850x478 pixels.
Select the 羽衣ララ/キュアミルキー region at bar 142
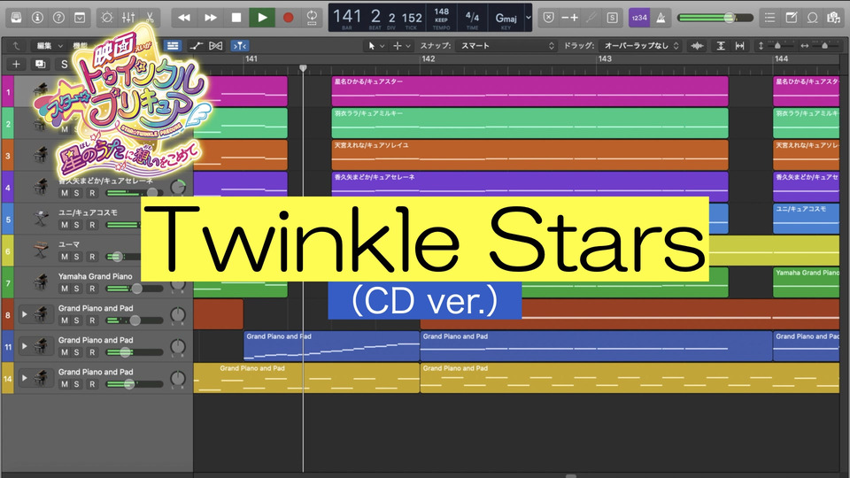pyautogui.click(x=529, y=123)
